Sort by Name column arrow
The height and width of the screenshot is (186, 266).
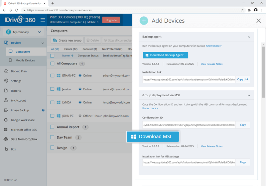[72, 55]
